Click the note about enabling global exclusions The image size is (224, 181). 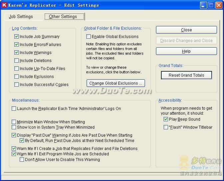pyautogui.click(x=115, y=51)
